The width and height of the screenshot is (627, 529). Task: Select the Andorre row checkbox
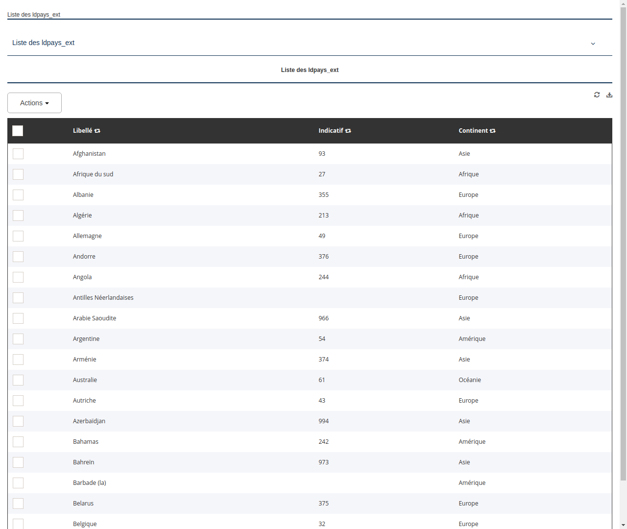tap(18, 256)
